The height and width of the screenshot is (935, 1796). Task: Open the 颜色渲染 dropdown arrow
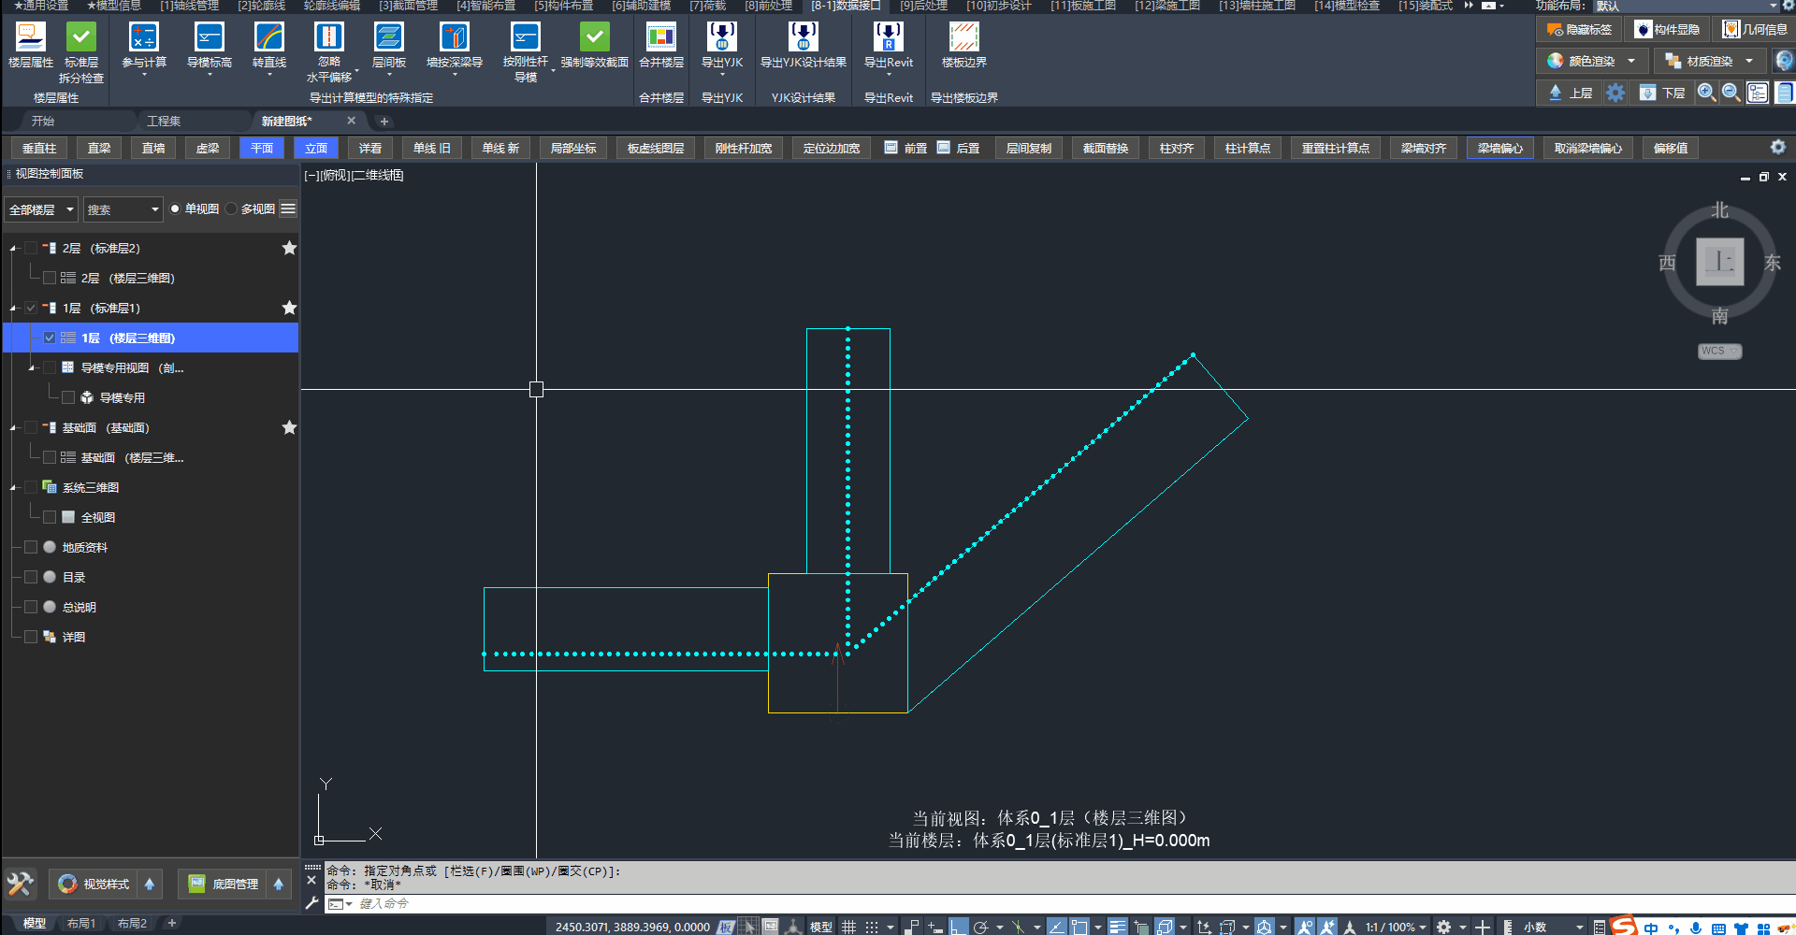[1631, 61]
